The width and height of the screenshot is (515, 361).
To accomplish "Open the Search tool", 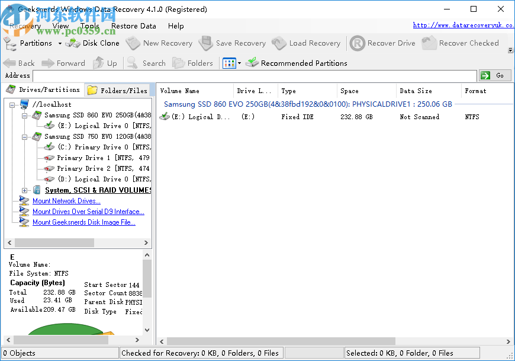I will pos(147,63).
